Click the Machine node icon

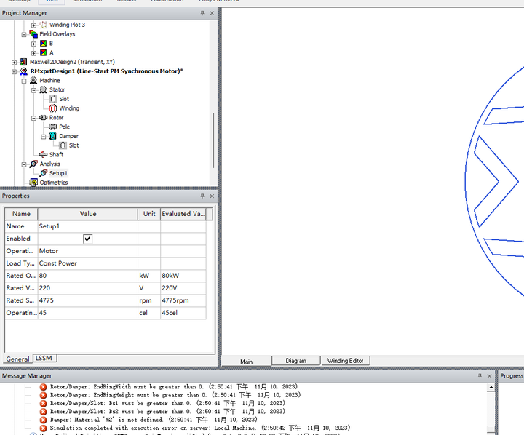33,81
